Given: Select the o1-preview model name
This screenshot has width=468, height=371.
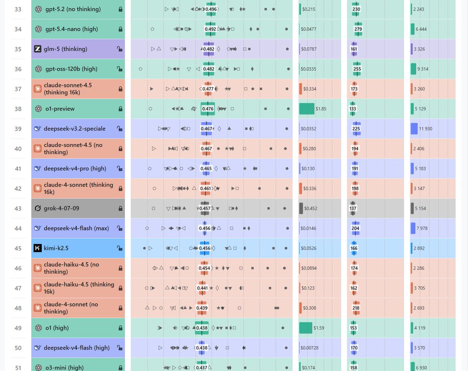Looking at the screenshot, I should pos(60,109).
